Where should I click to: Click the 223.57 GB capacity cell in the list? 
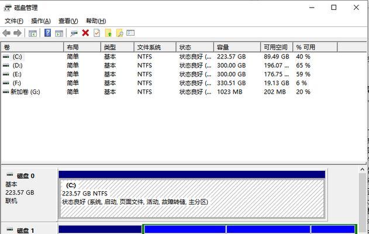[232, 57]
